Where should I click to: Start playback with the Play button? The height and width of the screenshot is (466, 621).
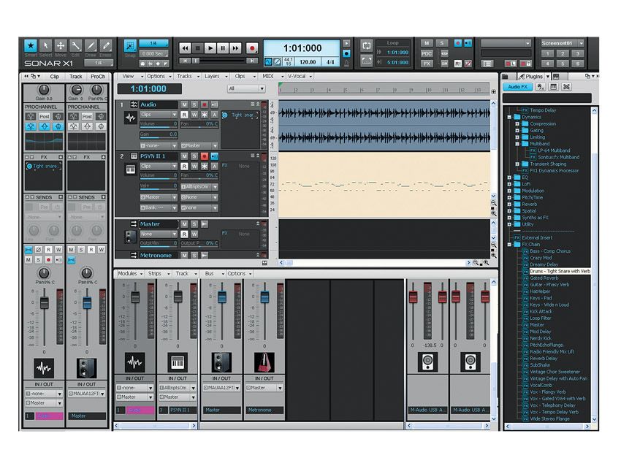(210, 48)
